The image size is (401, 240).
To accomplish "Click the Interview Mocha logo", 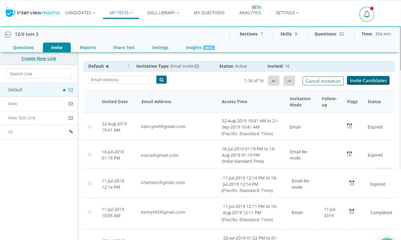I will (32, 13).
